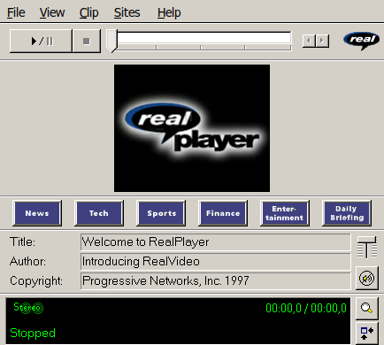This screenshot has height=345, width=384.
Task: Open the Finance channel button
Action: [x=223, y=213]
